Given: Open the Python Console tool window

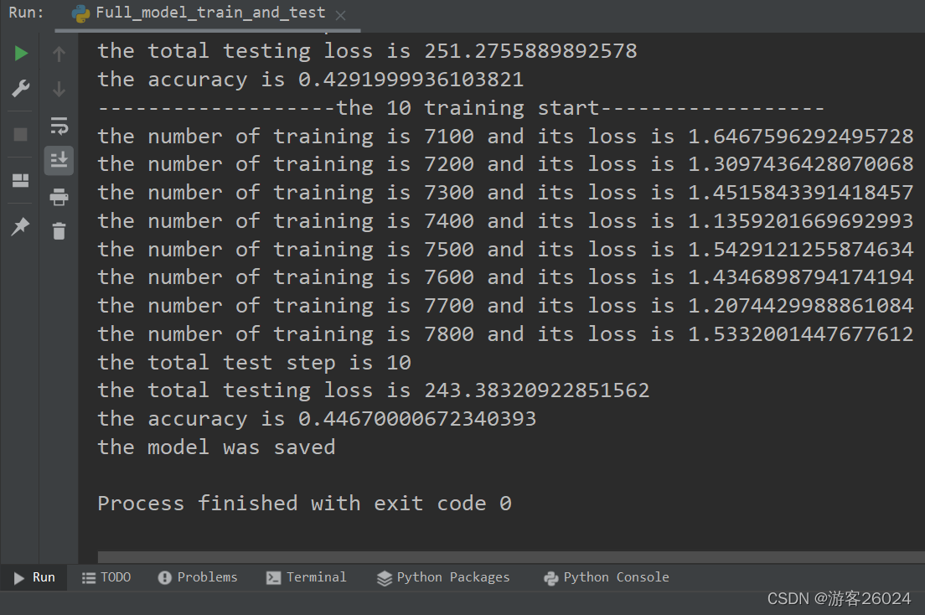Looking at the screenshot, I should [607, 577].
